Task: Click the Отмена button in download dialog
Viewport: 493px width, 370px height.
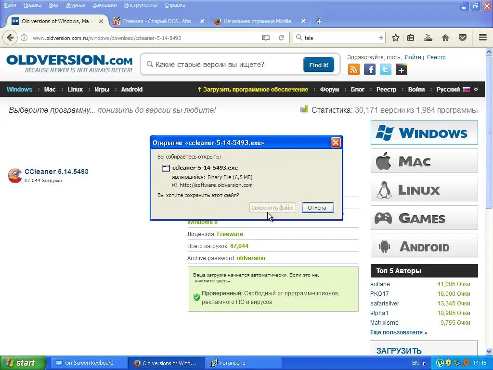Action: 318,208
